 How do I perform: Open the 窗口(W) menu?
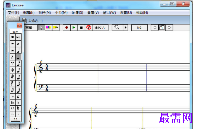click(x=109, y=12)
